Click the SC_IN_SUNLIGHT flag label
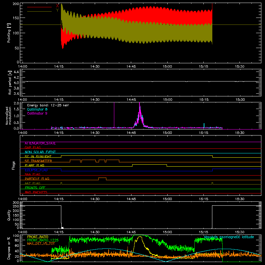 click(38, 156)
